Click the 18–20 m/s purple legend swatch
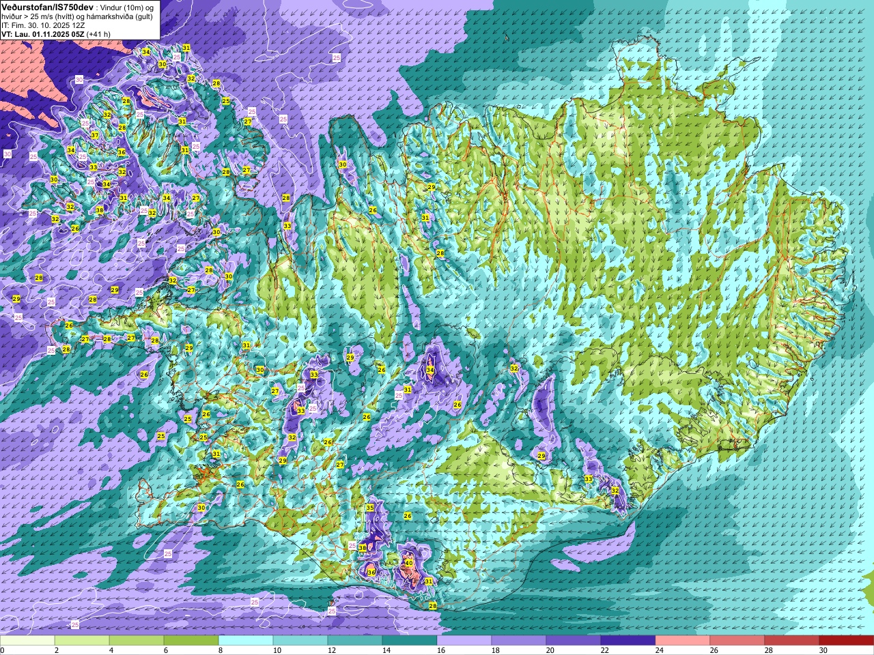The width and height of the screenshot is (874, 655). coord(519,641)
